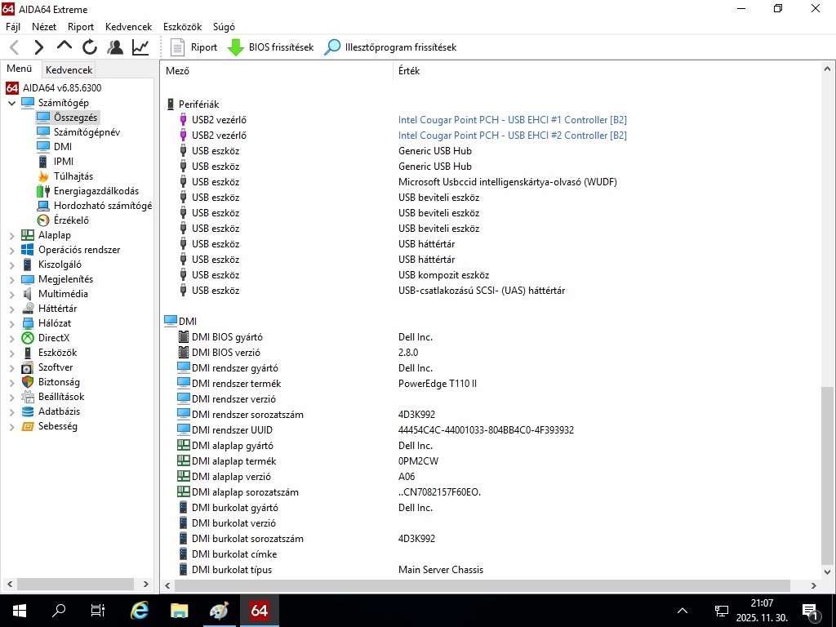Select the USB kompozit eszköz value
Image resolution: width=836 pixels, height=627 pixels.
coord(443,275)
